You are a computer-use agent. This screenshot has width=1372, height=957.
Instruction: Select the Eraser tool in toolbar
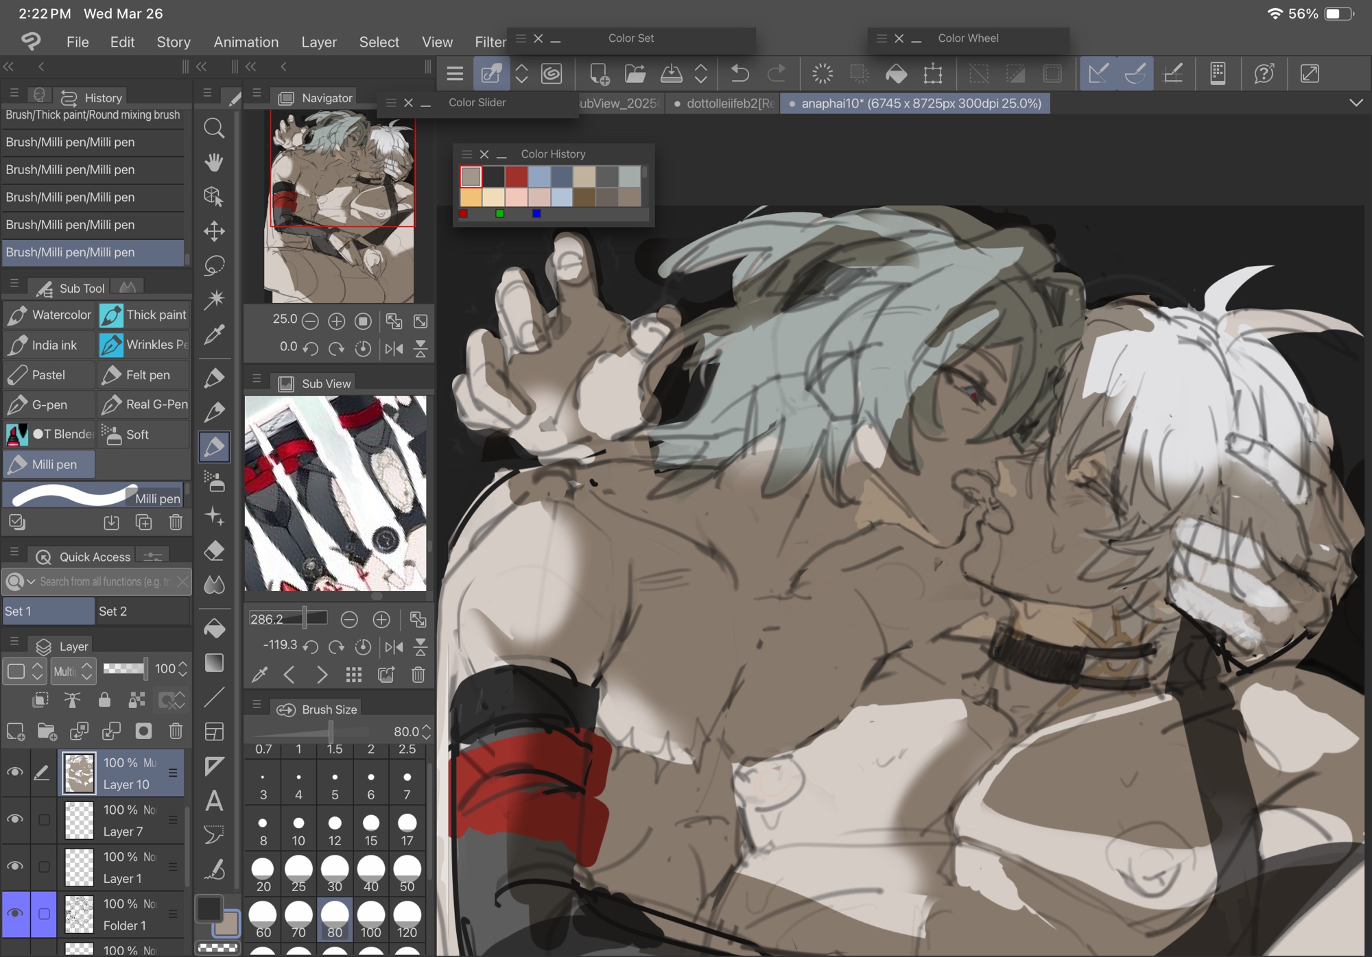point(215,550)
